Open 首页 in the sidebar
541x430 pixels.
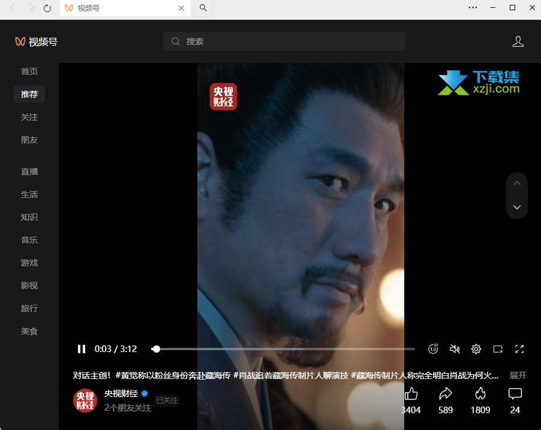29,71
